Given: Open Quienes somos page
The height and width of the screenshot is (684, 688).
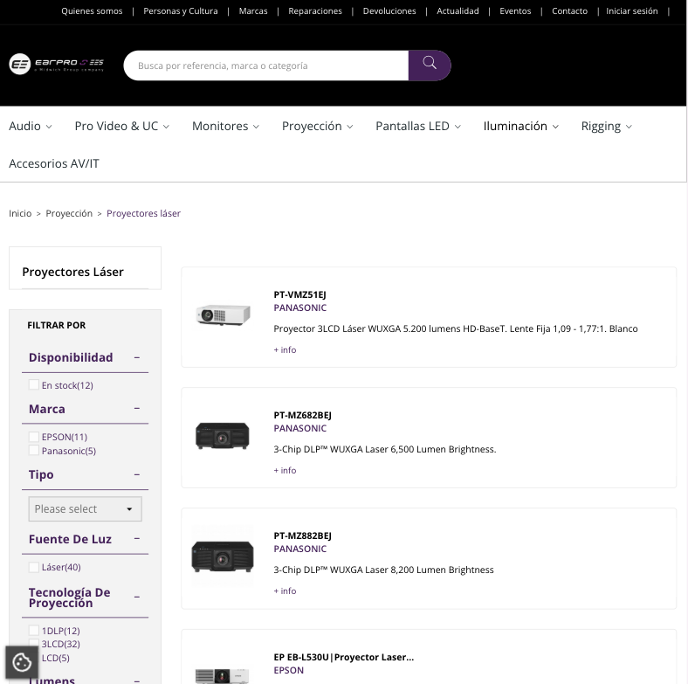Looking at the screenshot, I should [x=92, y=11].
